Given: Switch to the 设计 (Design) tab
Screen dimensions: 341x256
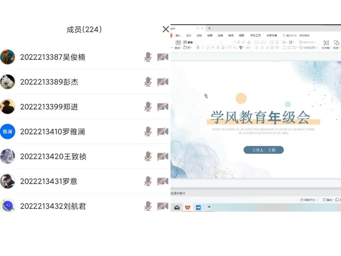Looking at the screenshot, I should 189,36.
